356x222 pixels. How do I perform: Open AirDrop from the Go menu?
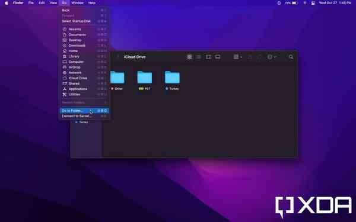[84, 67]
